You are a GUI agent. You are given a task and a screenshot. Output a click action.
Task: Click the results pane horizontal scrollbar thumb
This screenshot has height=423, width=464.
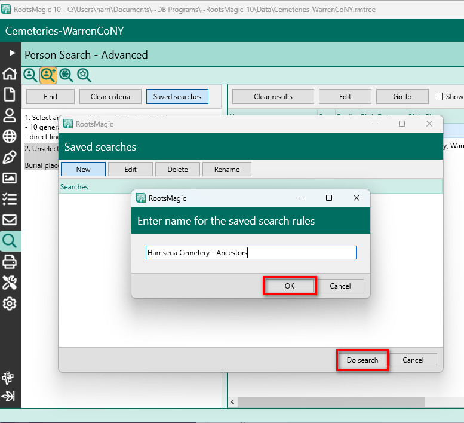tap(331, 401)
